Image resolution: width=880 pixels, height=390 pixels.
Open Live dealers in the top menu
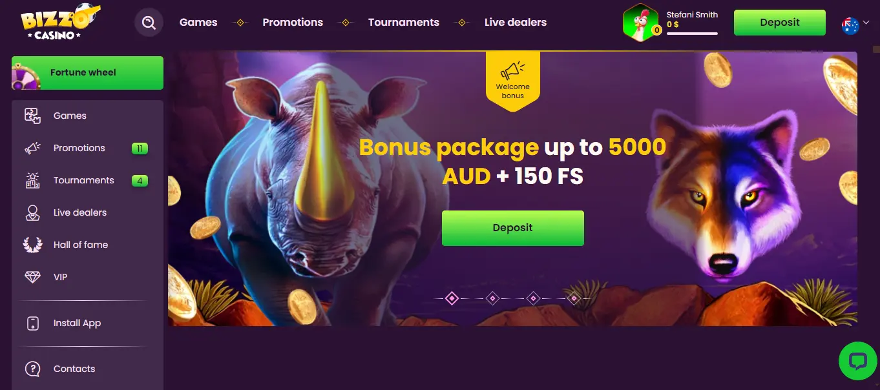516,22
